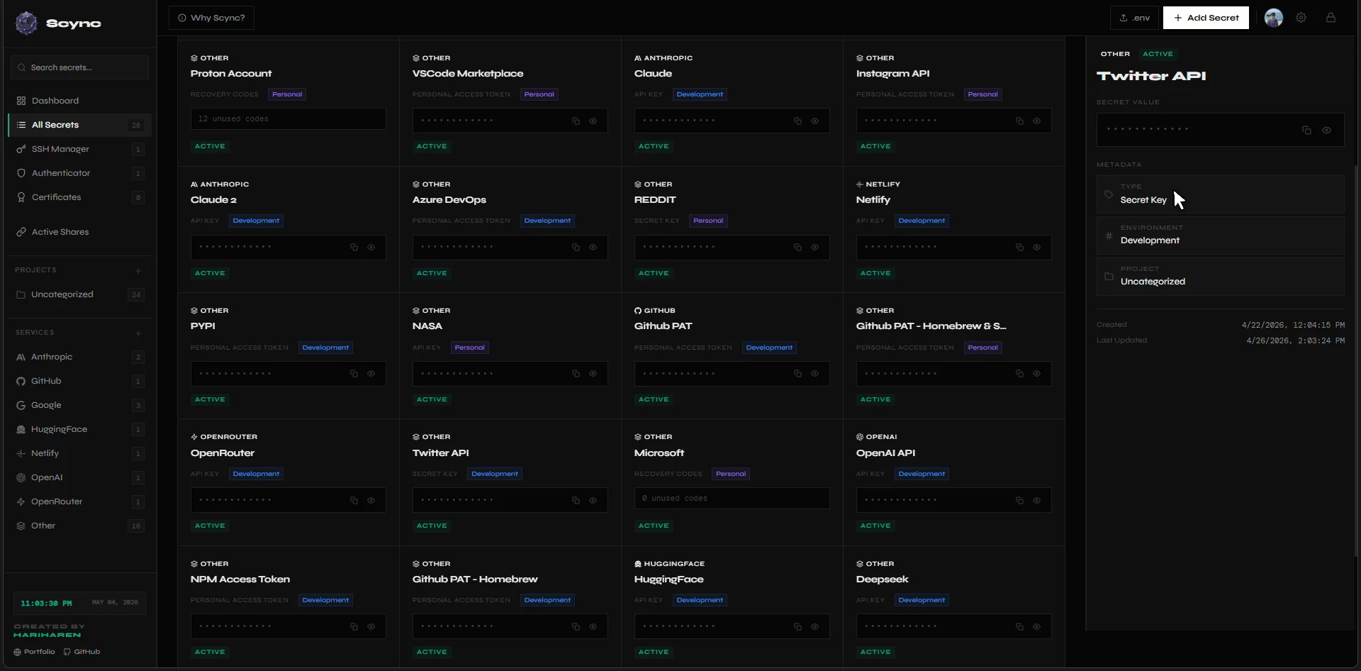Copy the OpenAI API key
The width and height of the screenshot is (1361, 671).
pos(1019,501)
